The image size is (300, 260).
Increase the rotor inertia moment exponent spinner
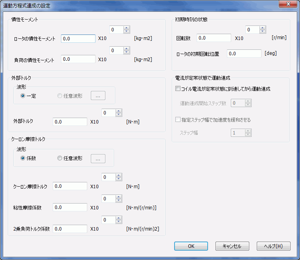click(x=126, y=28)
